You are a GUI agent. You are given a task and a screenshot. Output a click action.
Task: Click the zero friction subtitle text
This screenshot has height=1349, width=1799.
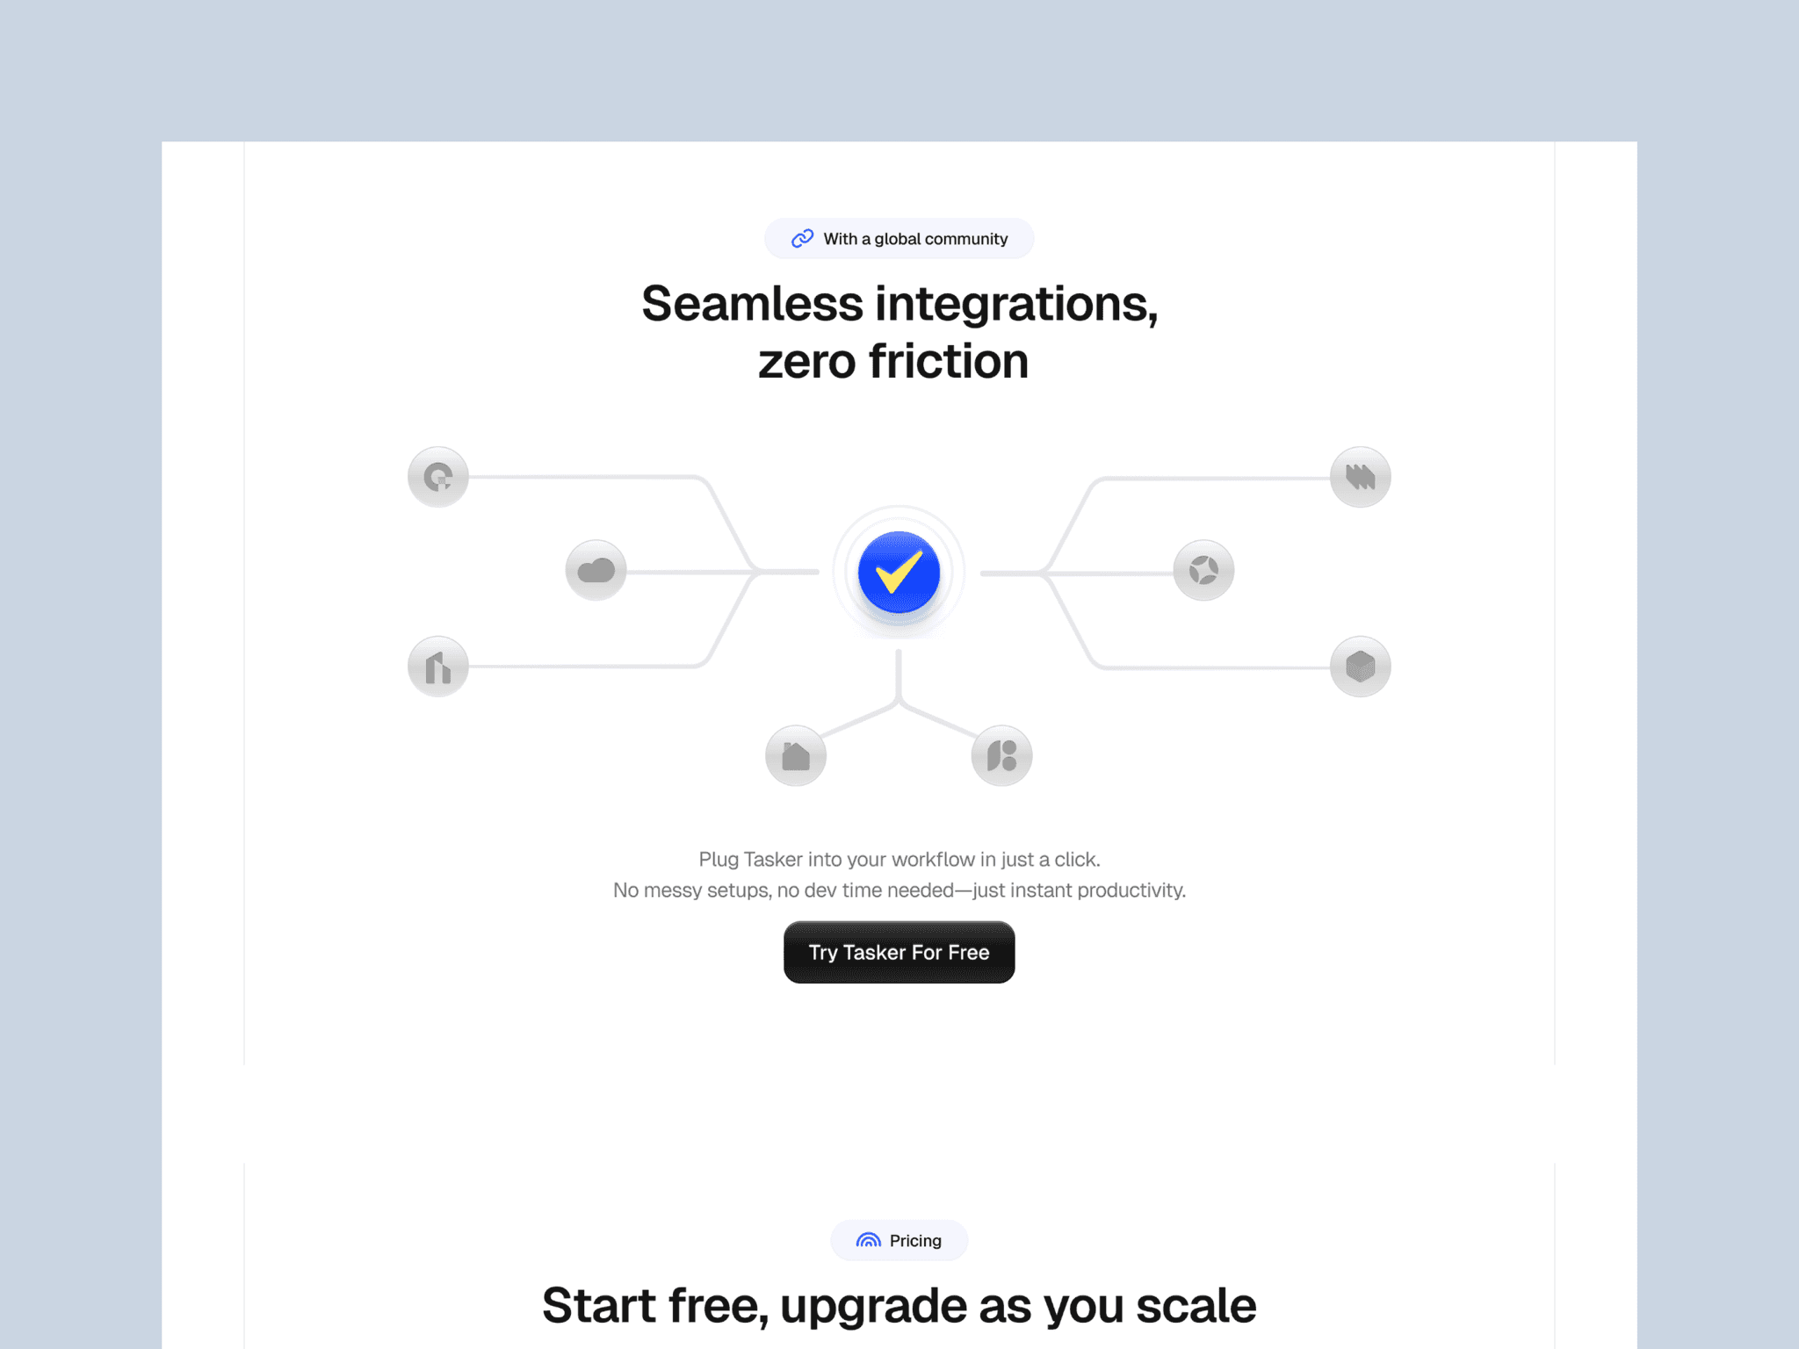pos(892,361)
